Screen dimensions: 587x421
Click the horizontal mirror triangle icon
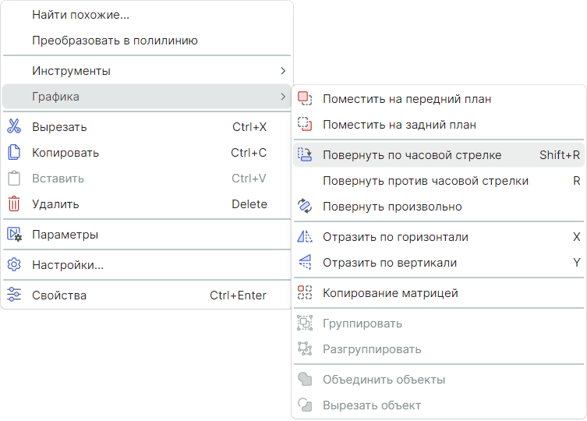pyautogui.click(x=305, y=237)
